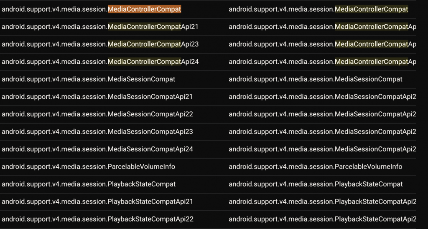This screenshot has width=428, height=229.
Task: Click MediaControllerCompat in the right column
Action: click(318, 9)
